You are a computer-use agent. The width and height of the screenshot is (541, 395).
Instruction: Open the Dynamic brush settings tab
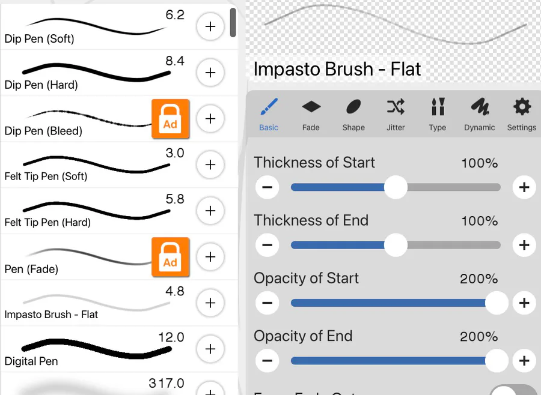480,114
